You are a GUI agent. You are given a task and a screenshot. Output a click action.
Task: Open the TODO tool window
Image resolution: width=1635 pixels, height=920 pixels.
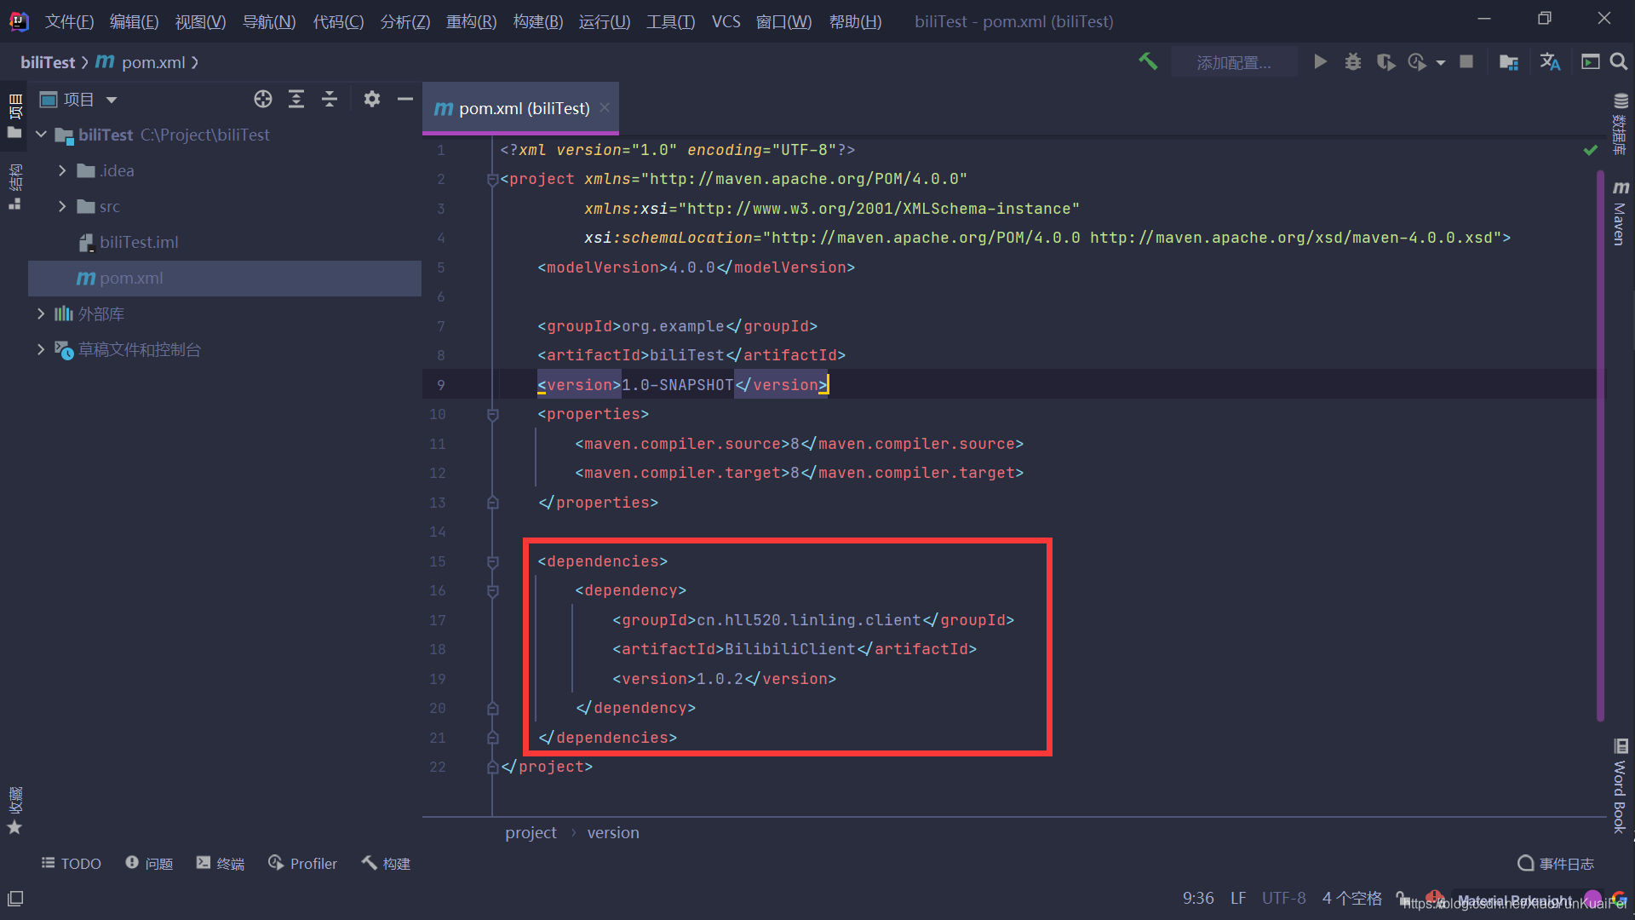72,863
